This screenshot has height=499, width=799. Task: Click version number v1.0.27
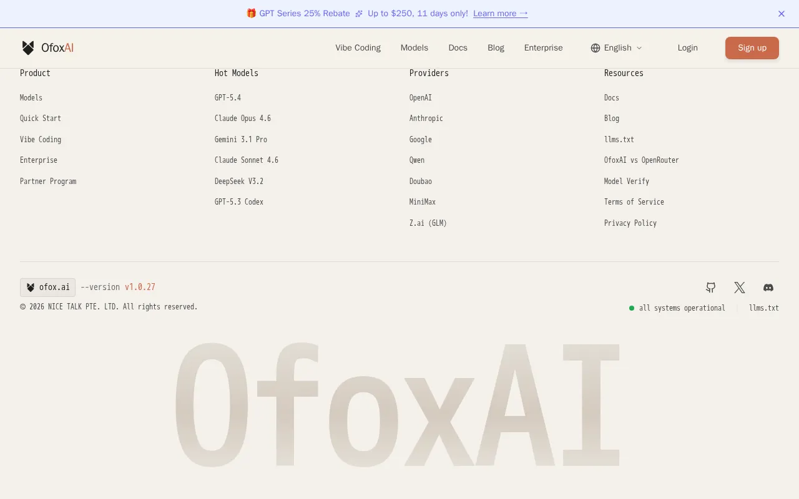140,288
